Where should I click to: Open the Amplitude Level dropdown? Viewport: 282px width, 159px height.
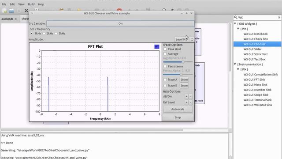point(184,39)
